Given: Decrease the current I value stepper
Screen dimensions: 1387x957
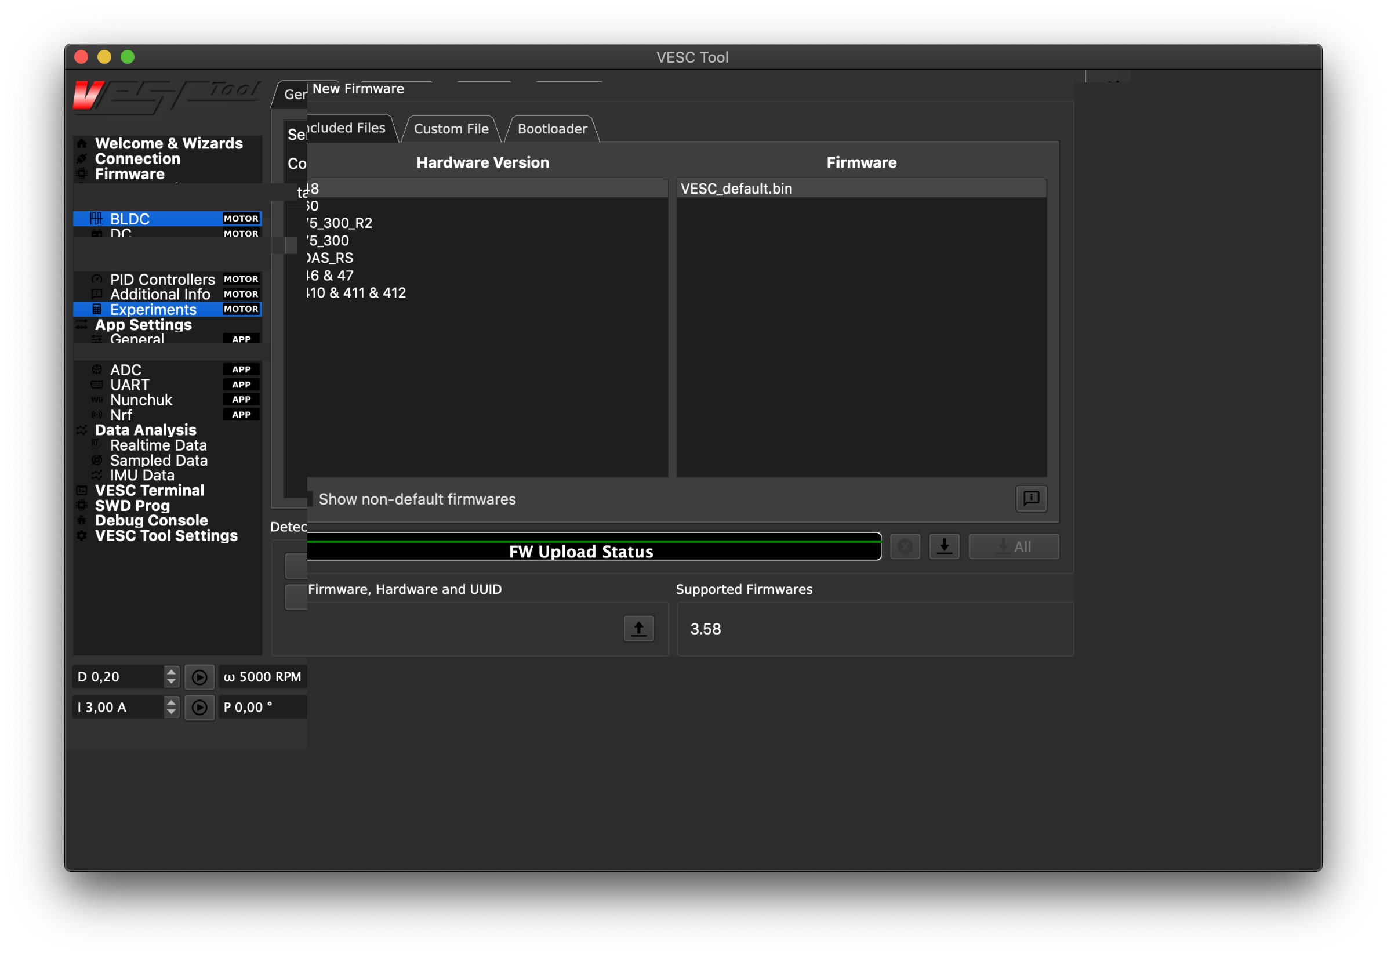Looking at the screenshot, I should (x=172, y=712).
